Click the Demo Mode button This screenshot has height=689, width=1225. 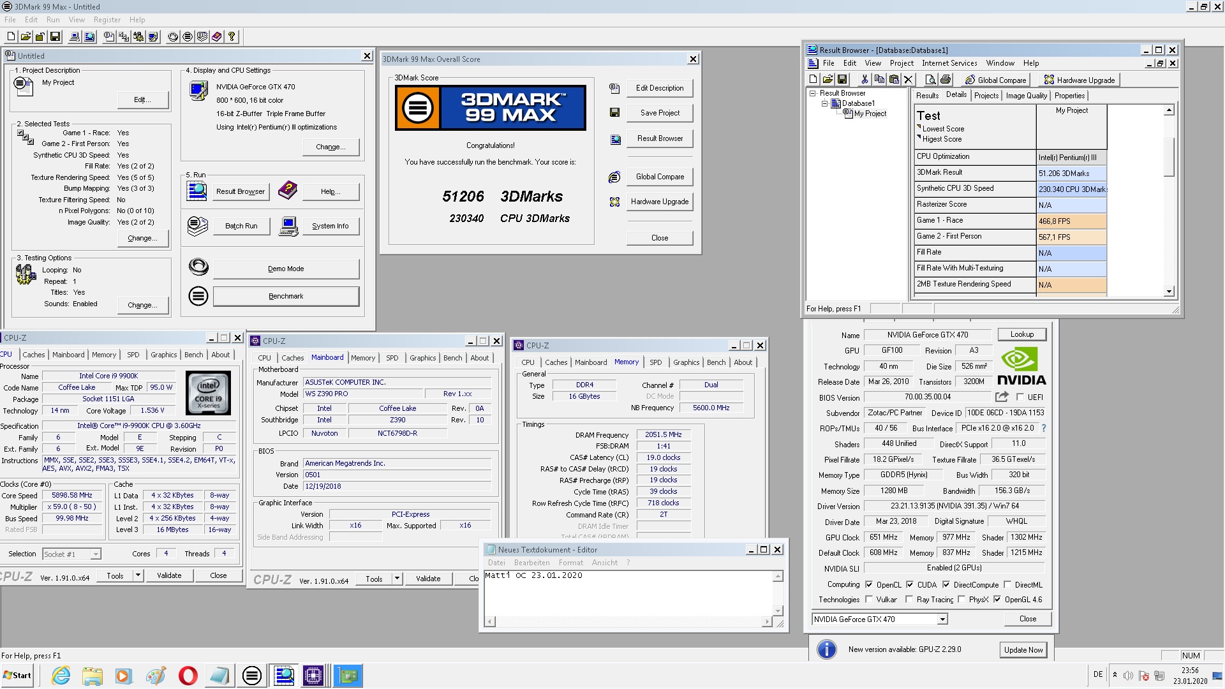(x=286, y=269)
